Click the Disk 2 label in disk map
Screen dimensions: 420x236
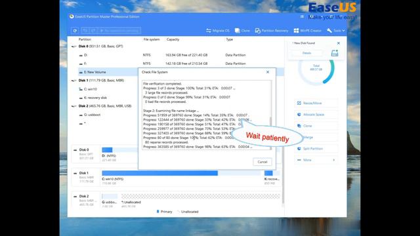coord(84,196)
